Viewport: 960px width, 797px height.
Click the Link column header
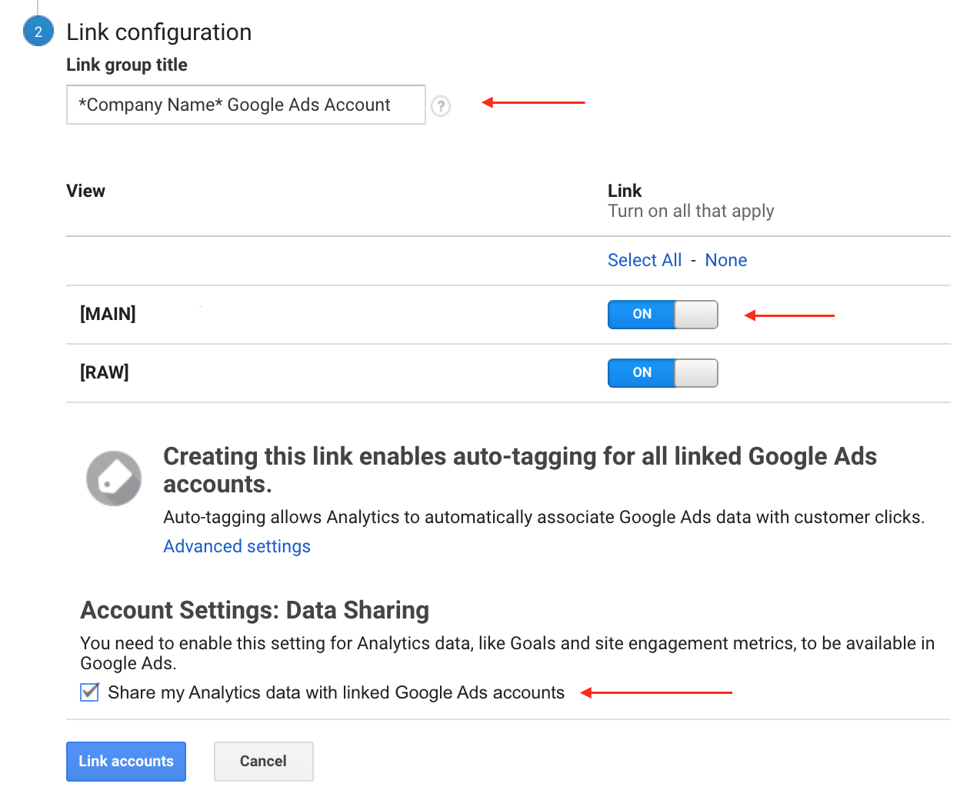pyautogui.click(x=625, y=191)
